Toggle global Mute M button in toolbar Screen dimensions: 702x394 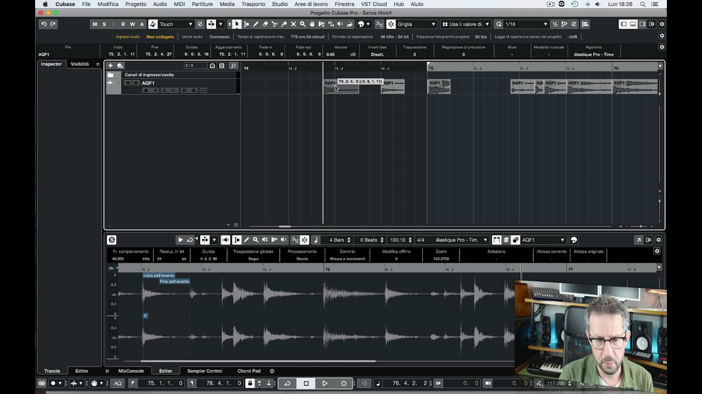[x=95, y=24]
